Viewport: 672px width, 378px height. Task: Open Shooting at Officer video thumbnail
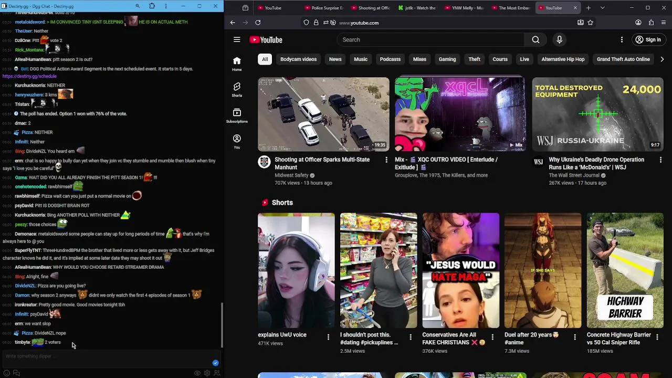click(x=323, y=114)
